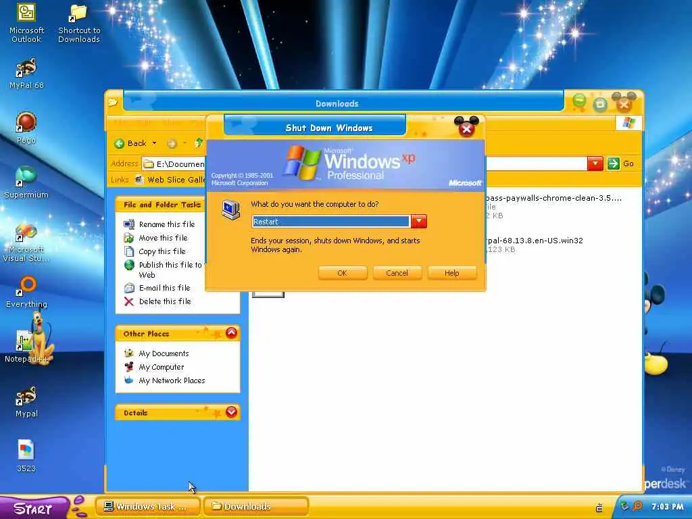
Task: Click My Documents link
Action: (x=164, y=353)
